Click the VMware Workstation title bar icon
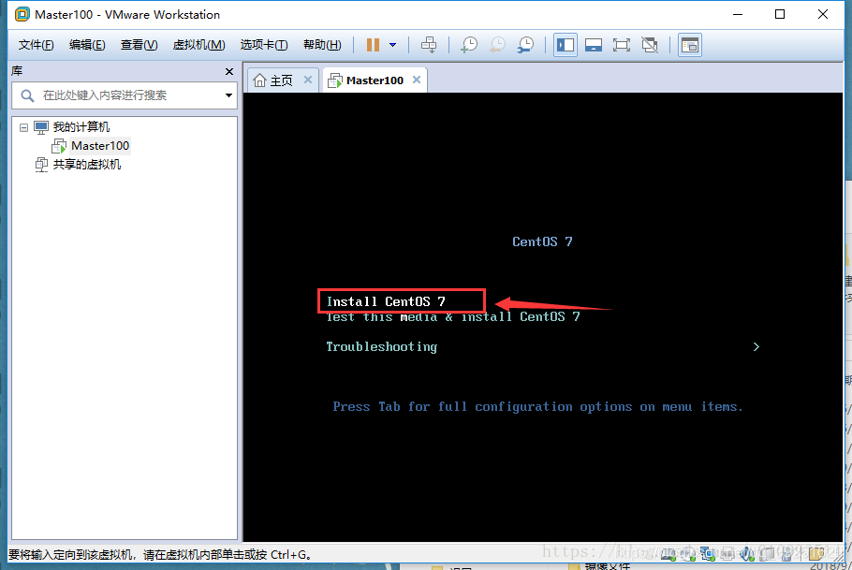Viewport: 852px width, 570px height. point(22,14)
